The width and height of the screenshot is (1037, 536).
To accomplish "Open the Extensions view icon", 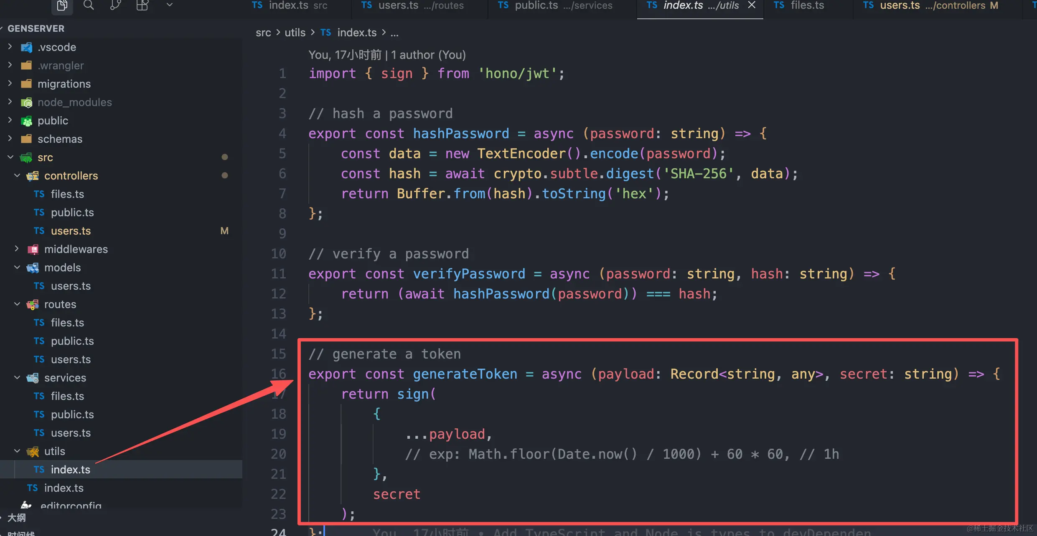I will pos(142,5).
